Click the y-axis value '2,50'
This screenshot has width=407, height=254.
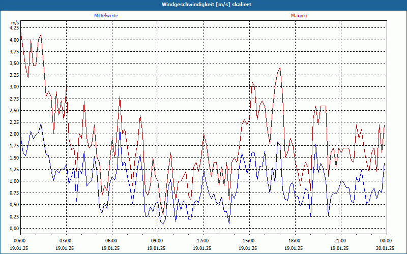click(x=15, y=110)
